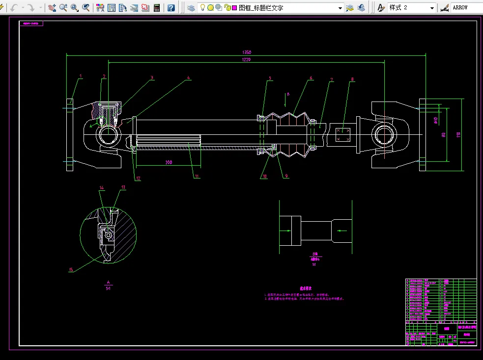483x360 pixels.
Task: Click part callout number 2
Action: click(104, 77)
